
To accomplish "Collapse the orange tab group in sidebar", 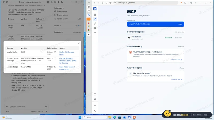I will (x=89, y=19).
